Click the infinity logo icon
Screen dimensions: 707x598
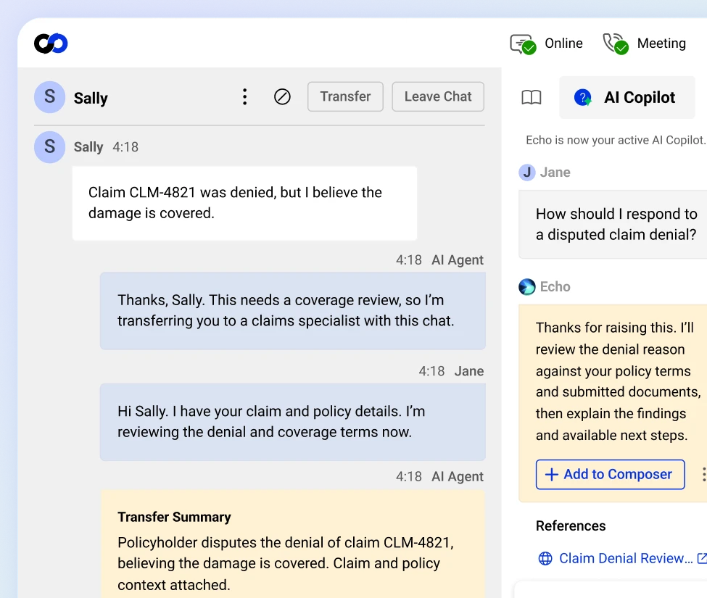click(x=51, y=43)
